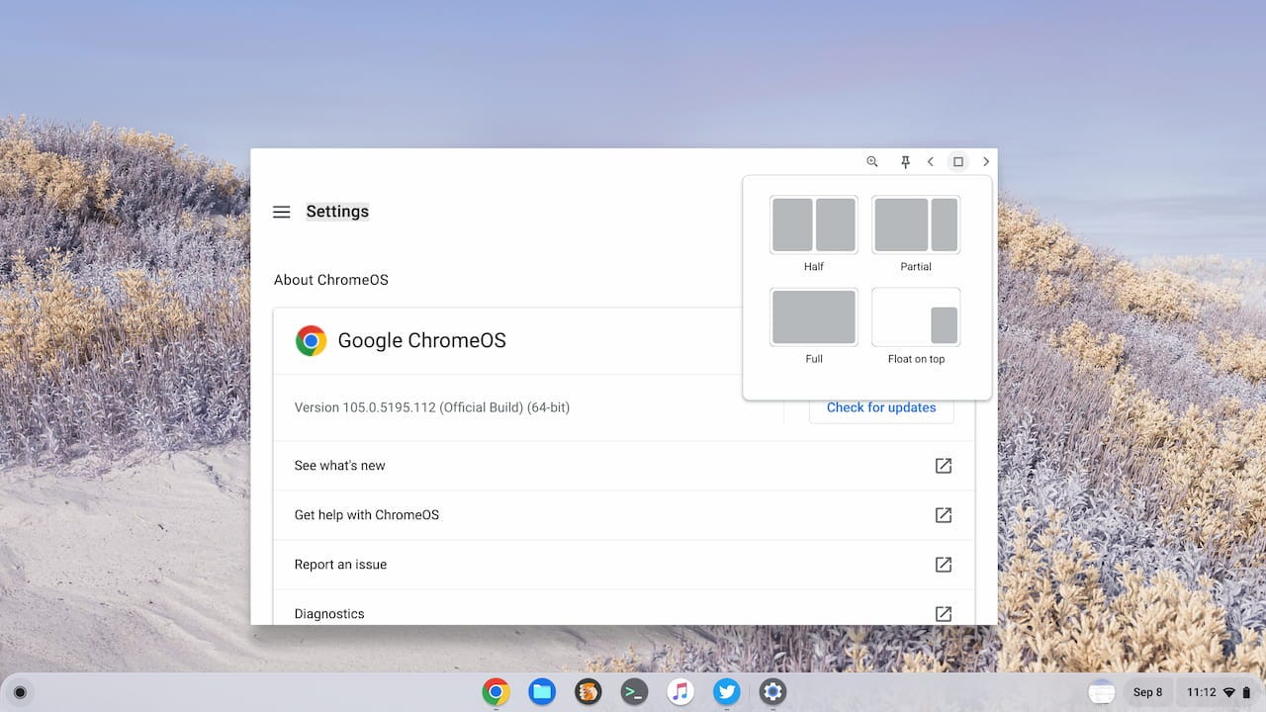
Task: Click the Wi-Fi status icon in tray
Action: pyautogui.click(x=1229, y=692)
